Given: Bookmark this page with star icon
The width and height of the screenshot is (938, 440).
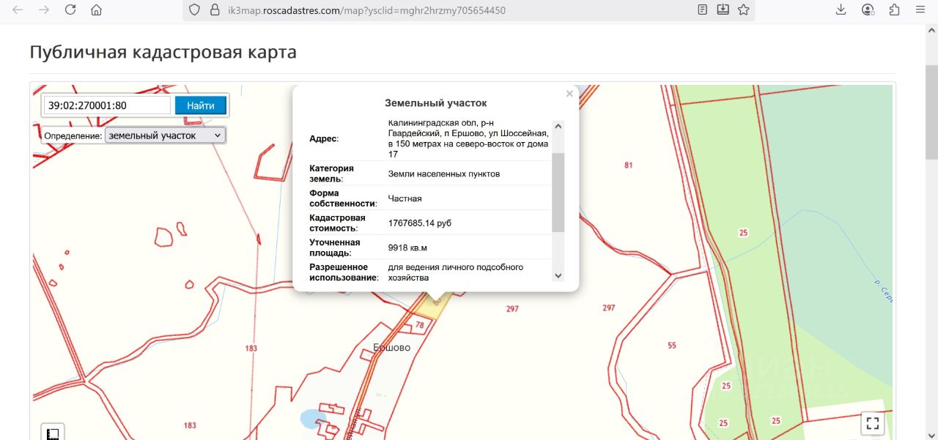Looking at the screenshot, I should tap(744, 10).
